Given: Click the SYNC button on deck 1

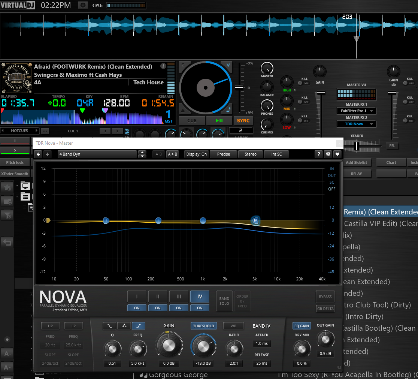Looking at the screenshot, I should pos(243,121).
